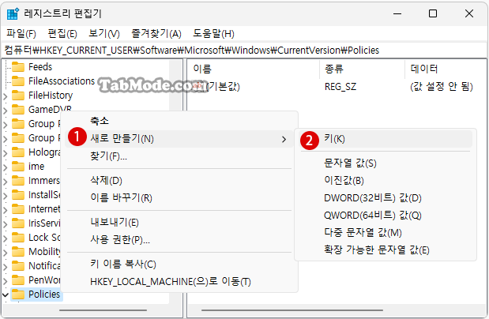This screenshot has height=319, width=489.
Task: Click the FileAssociations folder icon
Action: [x=18, y=81]
